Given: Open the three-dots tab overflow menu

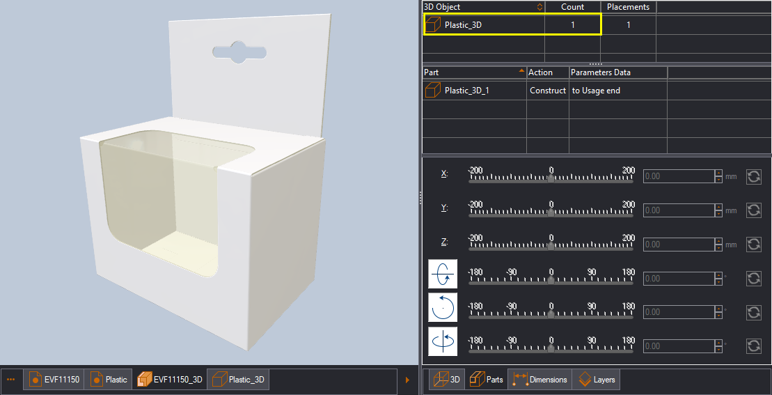Looking at the screenshot, I should (11, 380).
